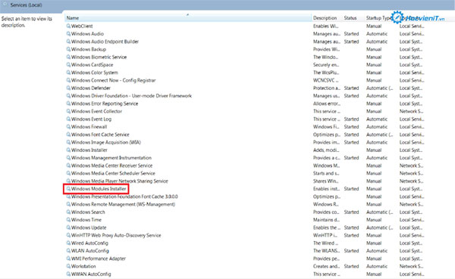Viewport: 455px width, 279px height.
Task: Click 'Network S...' log-on value for Workstation
Action: tap(411, 266)
